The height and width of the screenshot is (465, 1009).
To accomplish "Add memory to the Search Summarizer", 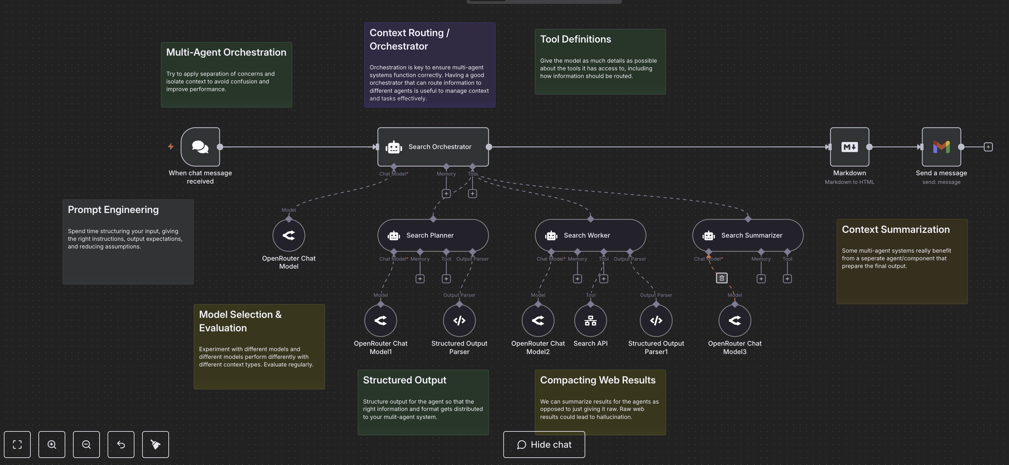I will tap(761, 279).
